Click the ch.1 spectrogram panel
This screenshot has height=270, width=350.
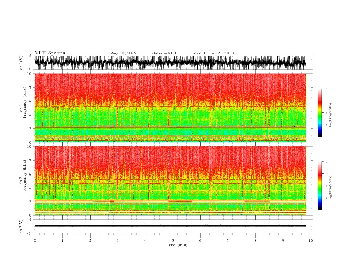pyautogui.click(x=170, y=108)
